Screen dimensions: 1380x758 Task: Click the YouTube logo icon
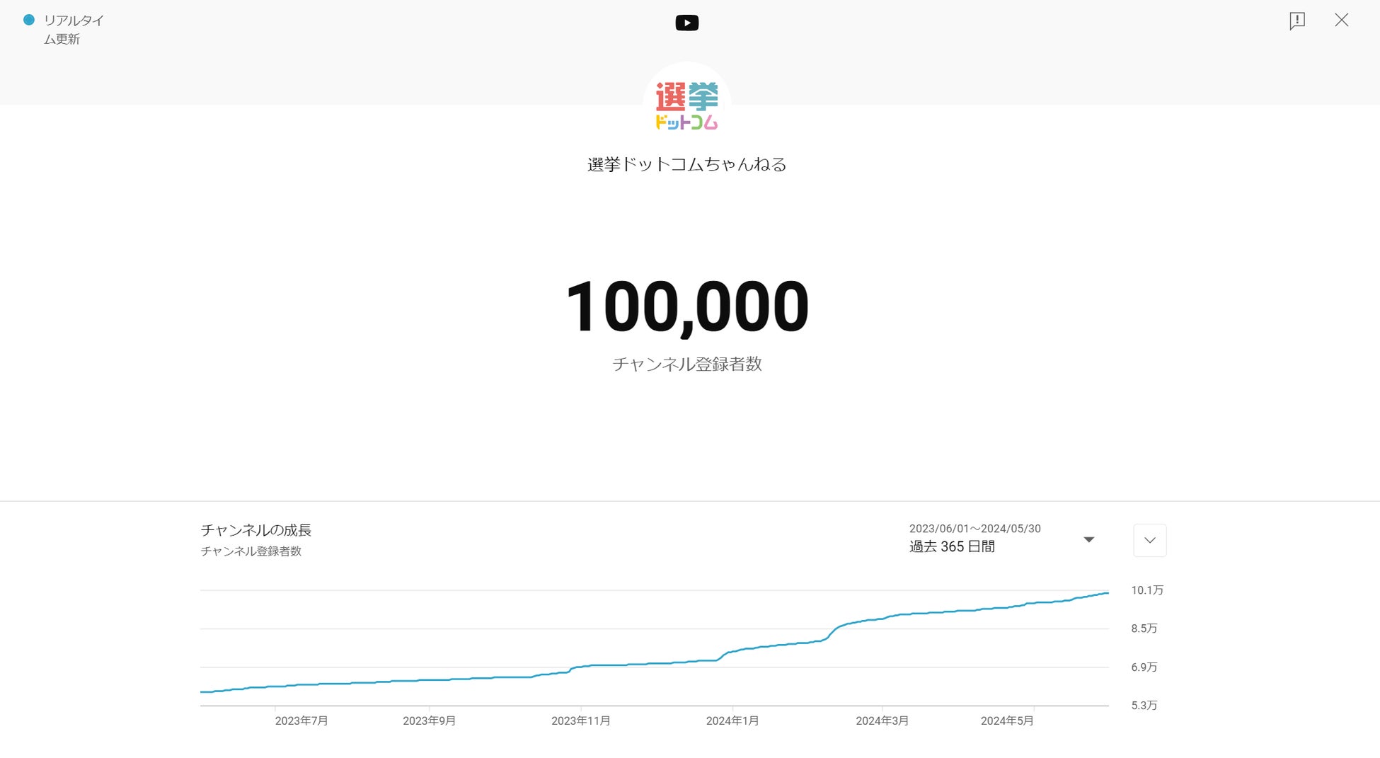pyautogui.click(x=686, y=23)
